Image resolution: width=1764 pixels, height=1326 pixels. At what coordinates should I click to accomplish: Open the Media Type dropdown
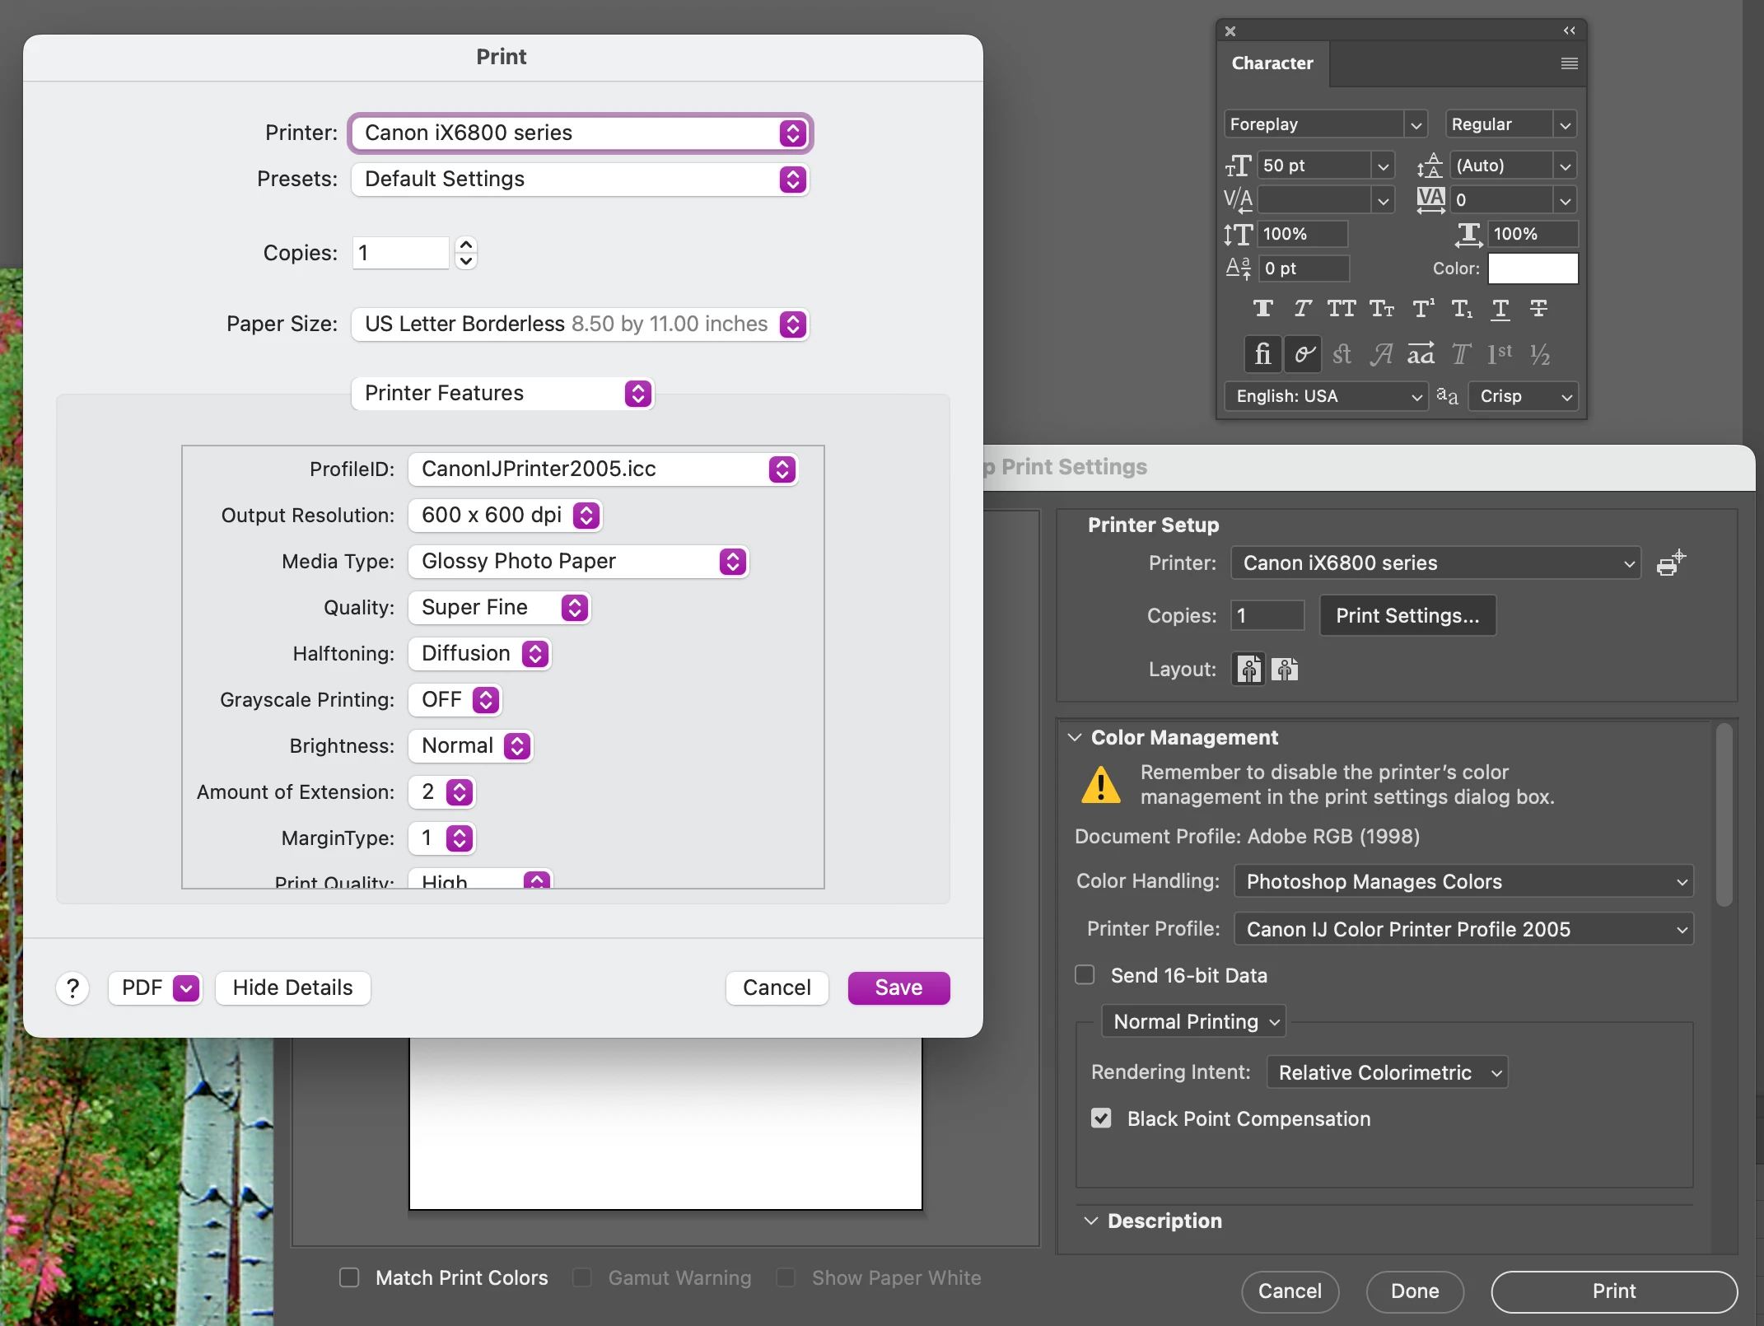coord(578,561)
